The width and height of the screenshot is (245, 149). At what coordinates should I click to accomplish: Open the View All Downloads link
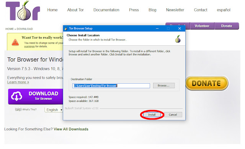pyautogui.click(x=71, y=129)
